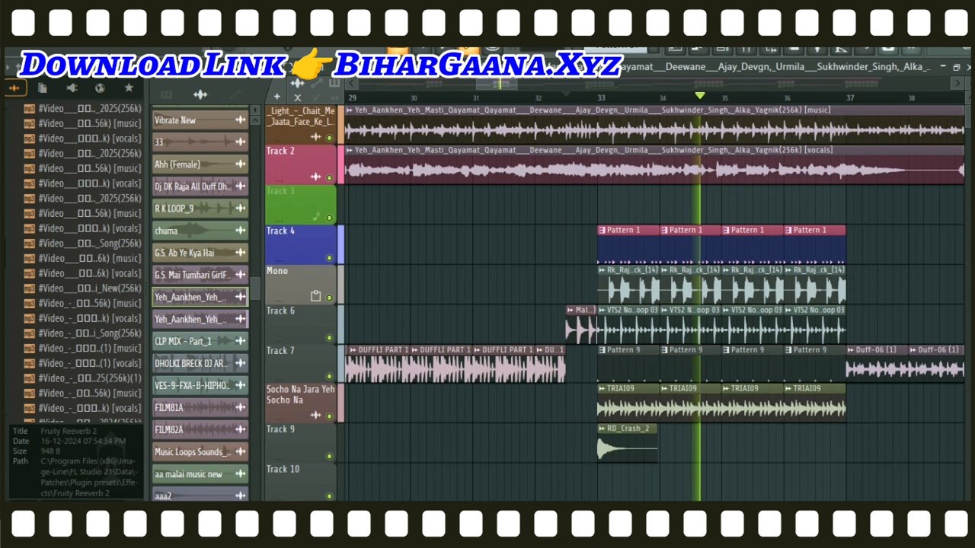This screenshot has height=548, width=975.
Task: Open the speaker plugin database browser tab
Action: 72,88
